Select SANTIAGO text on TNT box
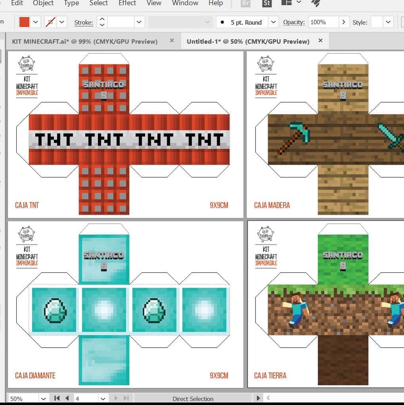This screenshot has height=405, width=404. (x=104, y=84)
